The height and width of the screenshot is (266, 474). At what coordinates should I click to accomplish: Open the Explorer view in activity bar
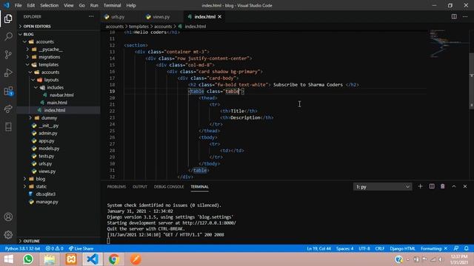coord(8,18)
